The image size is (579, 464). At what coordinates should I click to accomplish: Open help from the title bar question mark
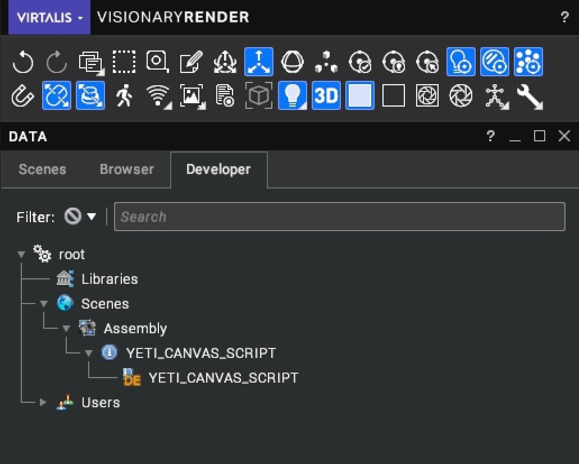coord(564,17)
